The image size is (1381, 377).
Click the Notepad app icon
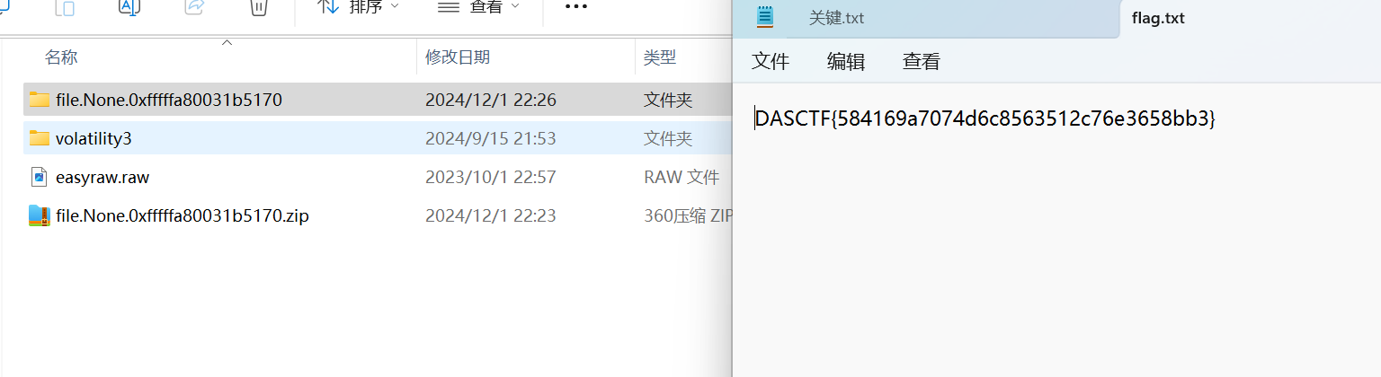765,17
